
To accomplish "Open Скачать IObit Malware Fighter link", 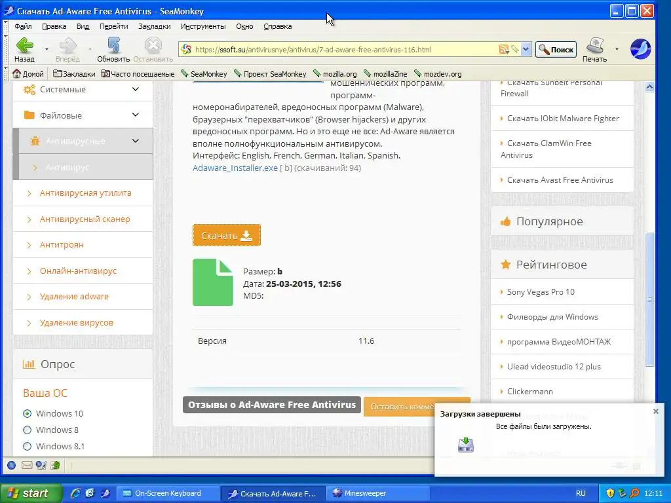I will pyautogui.click(x=563, y=119).
